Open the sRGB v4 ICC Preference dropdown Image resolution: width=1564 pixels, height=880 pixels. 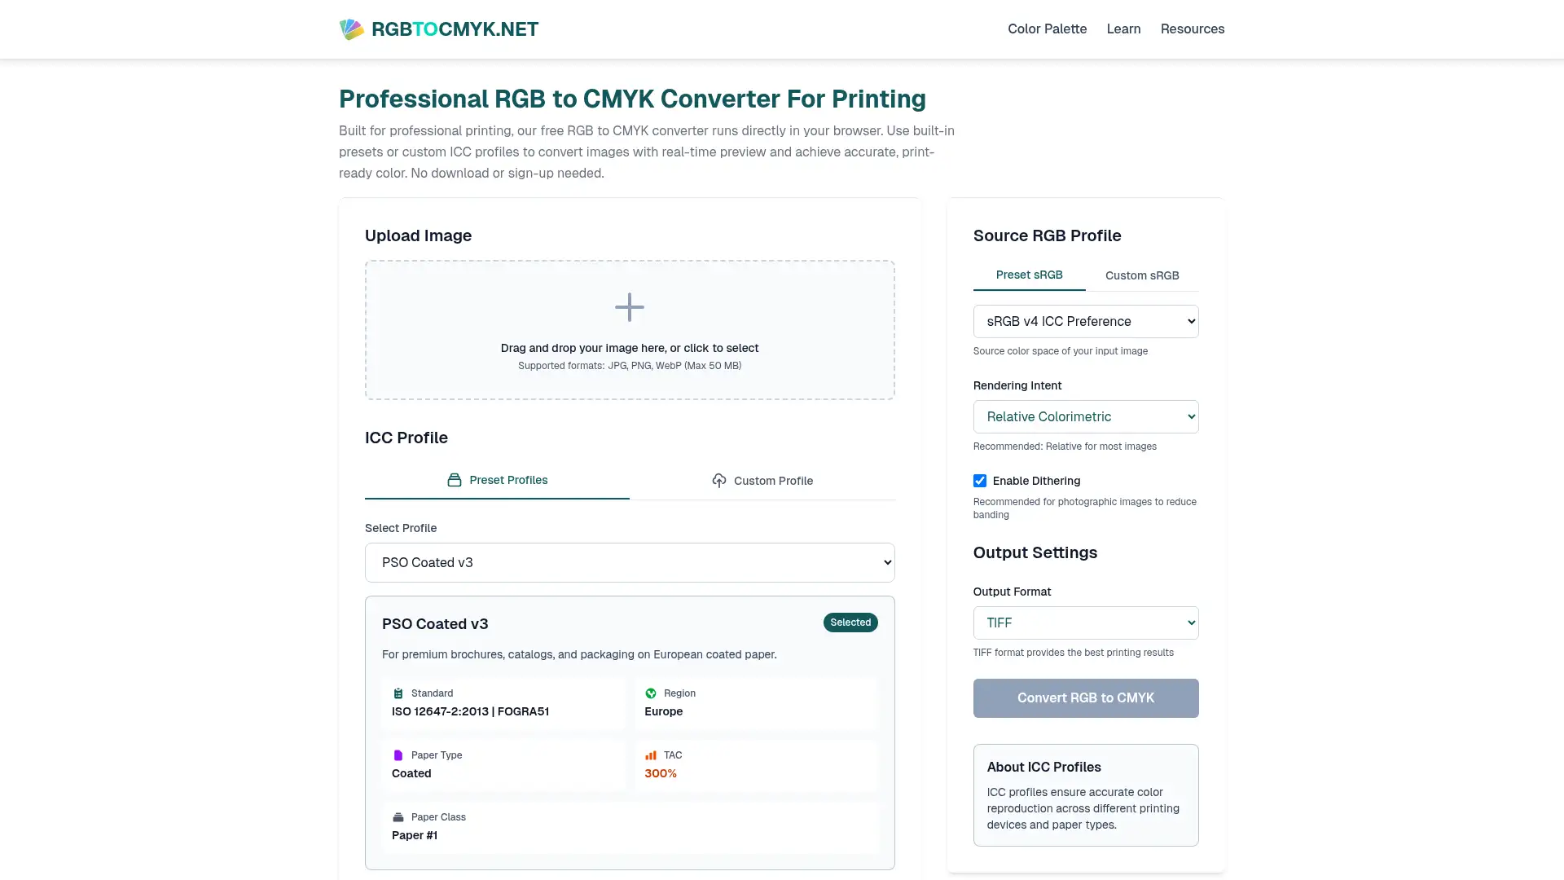pyautogui.click(x=1086, y=321)
